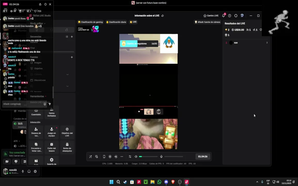Image resolution: width=298 pixels, height=186 pixels.
Task: Select the phone orientation icon in the control bar
Action: pos(104,157)
